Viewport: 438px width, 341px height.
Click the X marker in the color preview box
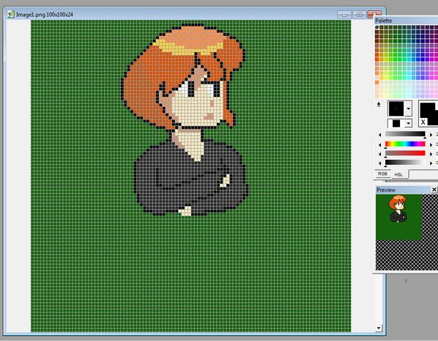[x=423, y=122]
